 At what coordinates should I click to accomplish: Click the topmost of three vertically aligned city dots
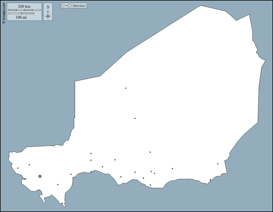tap(91, 153)
